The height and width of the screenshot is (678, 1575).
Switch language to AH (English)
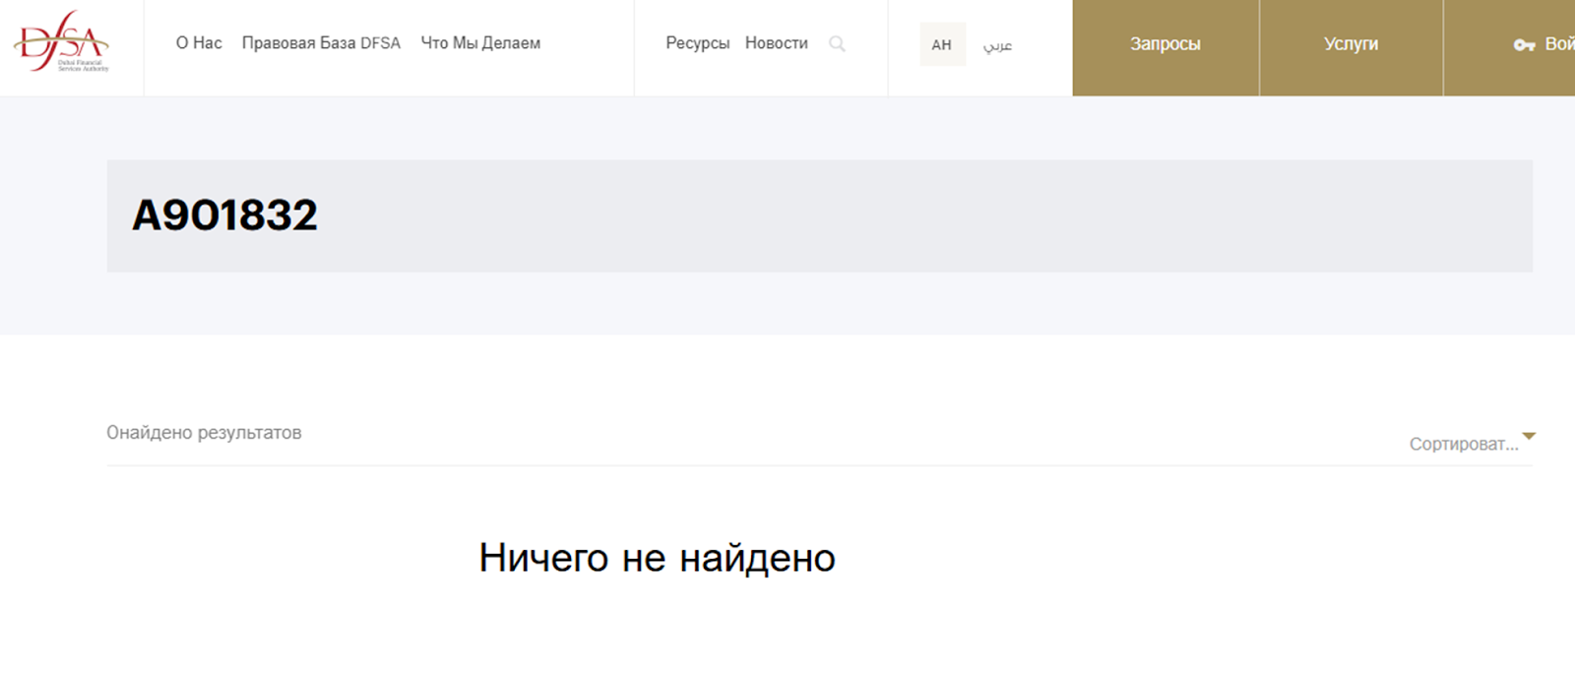pyautogui.click(x=942, y=44)
